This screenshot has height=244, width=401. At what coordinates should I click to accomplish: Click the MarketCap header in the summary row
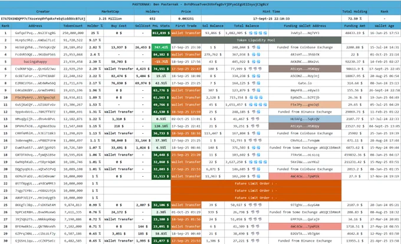coord(110,12)
